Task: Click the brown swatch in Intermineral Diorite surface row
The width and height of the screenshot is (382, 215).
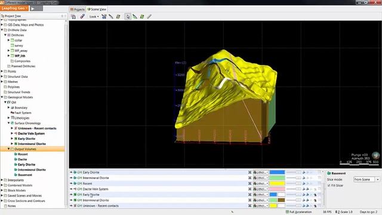Action: point(281,200)
